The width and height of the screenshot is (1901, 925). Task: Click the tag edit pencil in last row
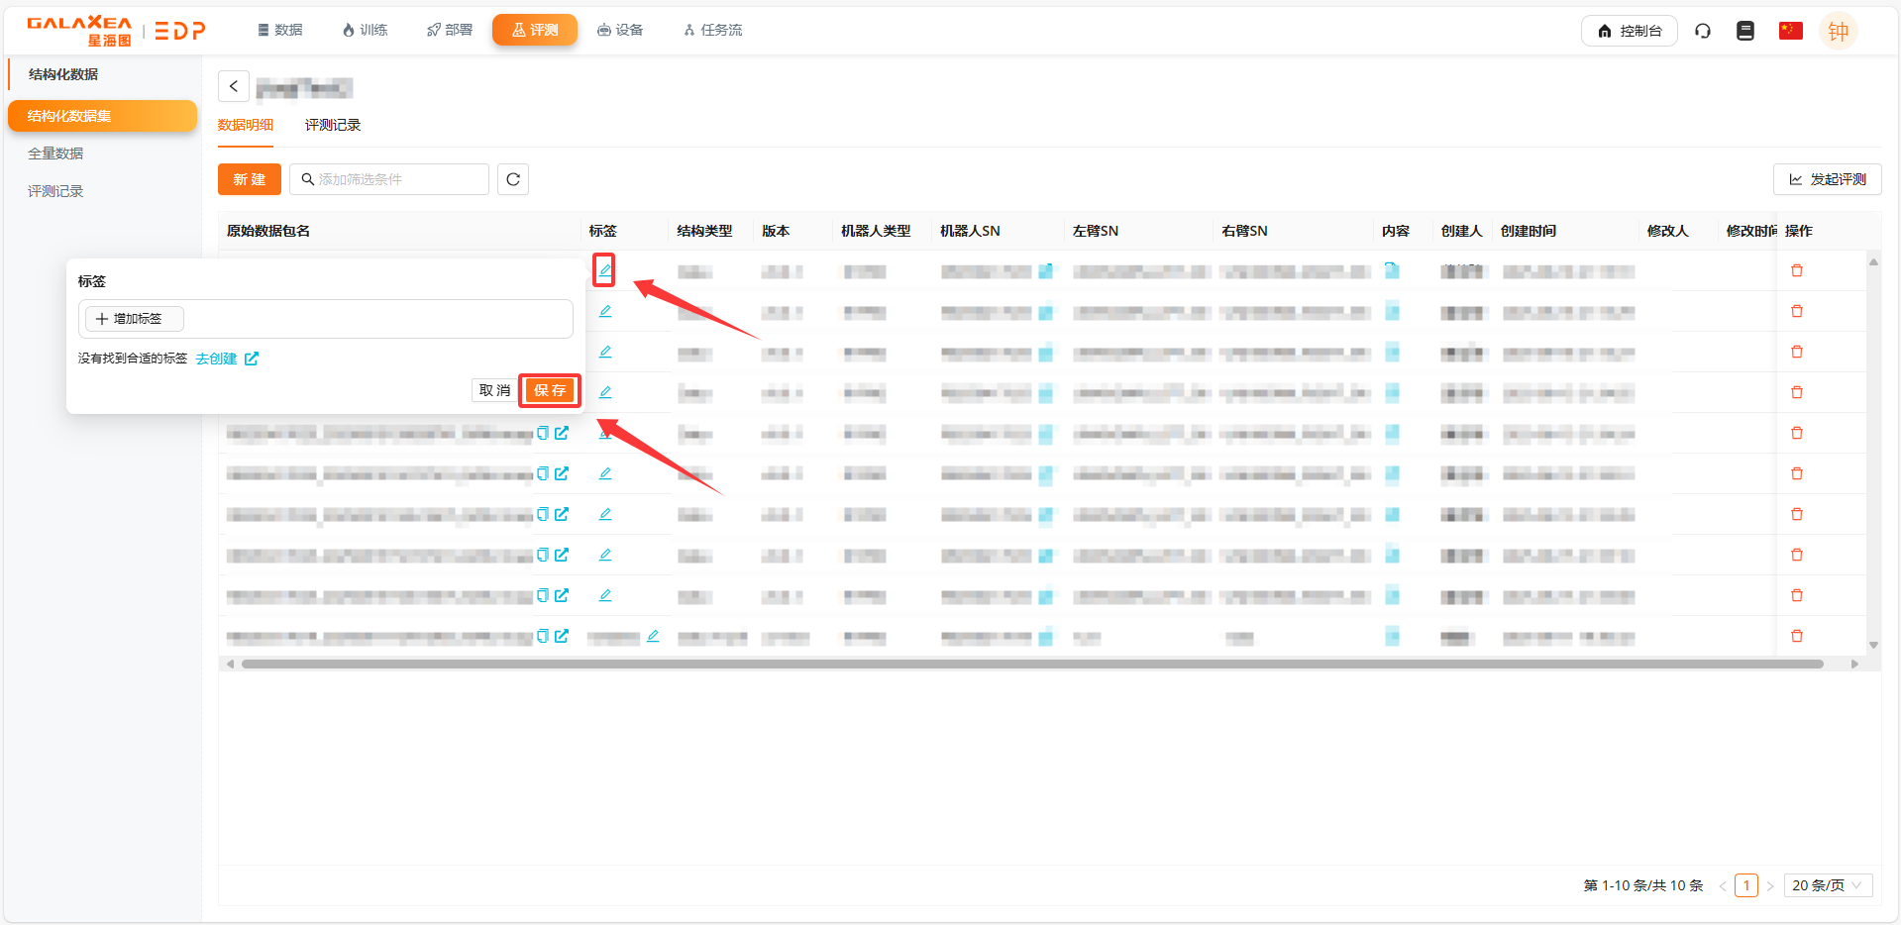tap(653, 636)
